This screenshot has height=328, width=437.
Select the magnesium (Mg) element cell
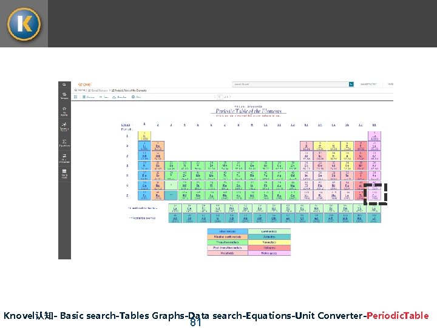click(158, 155)
